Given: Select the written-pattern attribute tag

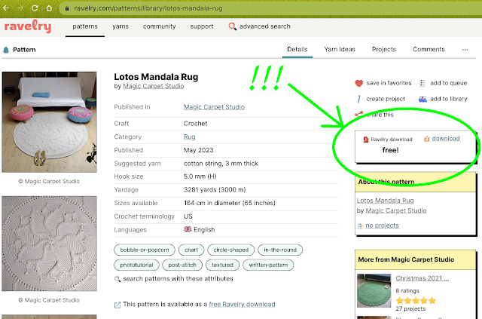Looking at the screenshot, I should tap(268, 265).
